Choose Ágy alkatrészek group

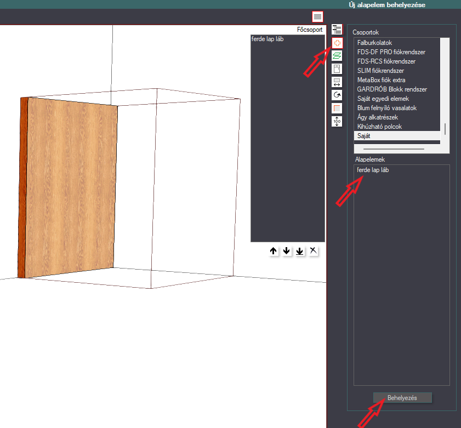397,117
